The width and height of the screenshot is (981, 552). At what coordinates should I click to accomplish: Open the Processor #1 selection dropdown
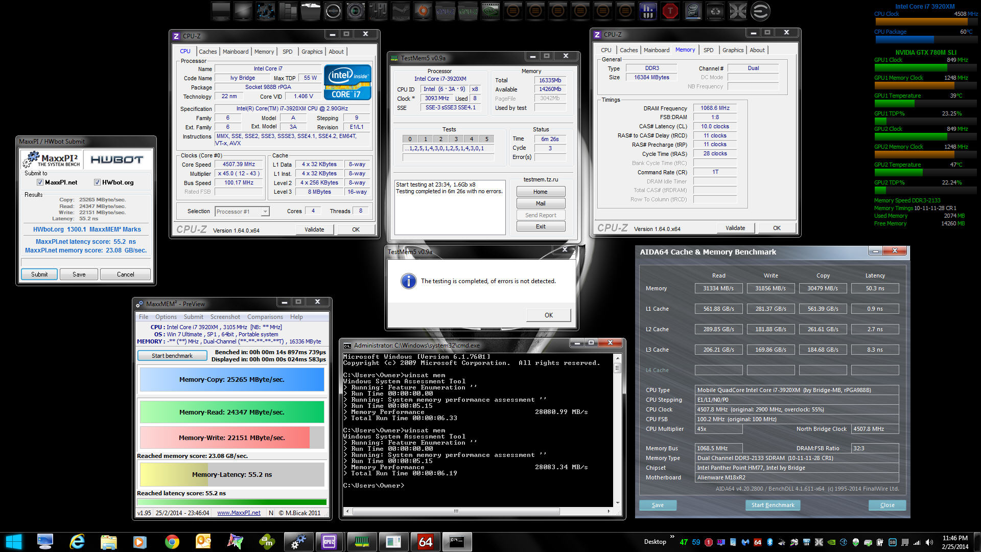(242, 212)
